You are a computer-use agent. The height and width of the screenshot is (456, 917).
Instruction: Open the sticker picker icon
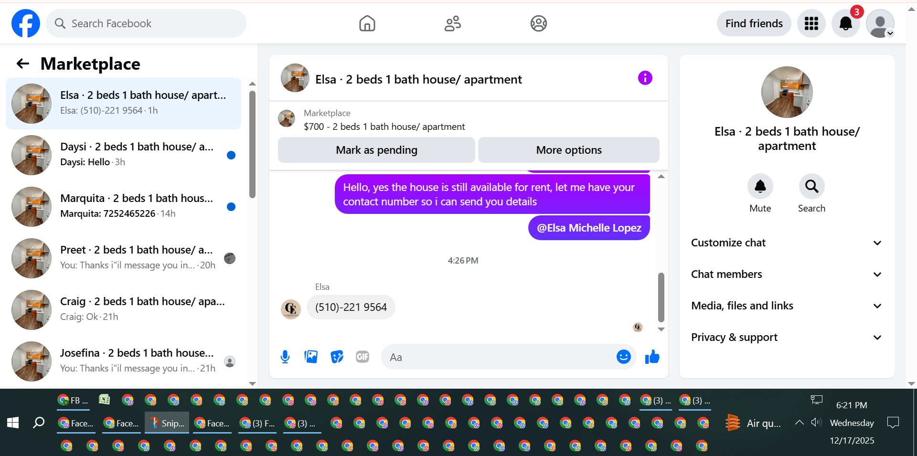pyautogui.click(x=337, y=357)
